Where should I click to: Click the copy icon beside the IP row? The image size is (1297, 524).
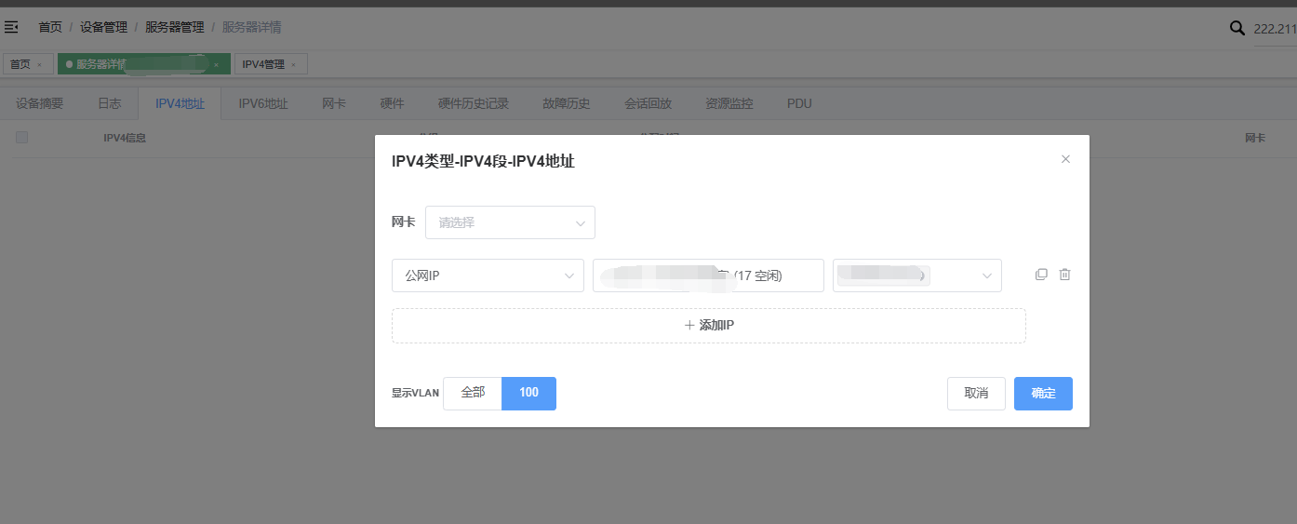1041,275
